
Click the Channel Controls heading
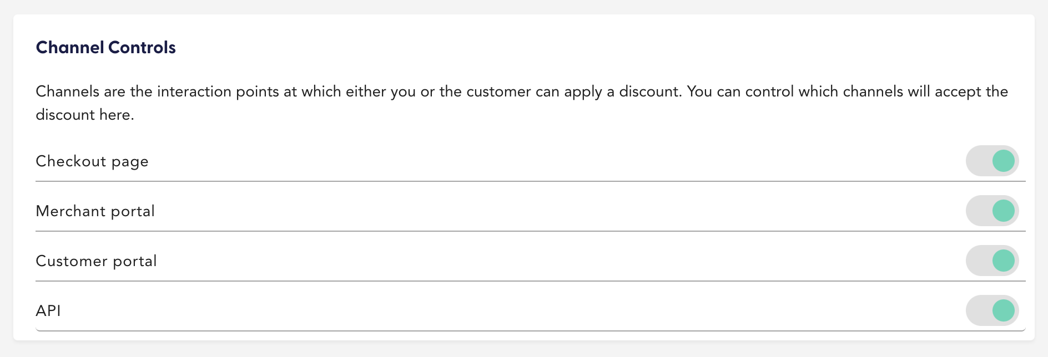pos(105,48)
